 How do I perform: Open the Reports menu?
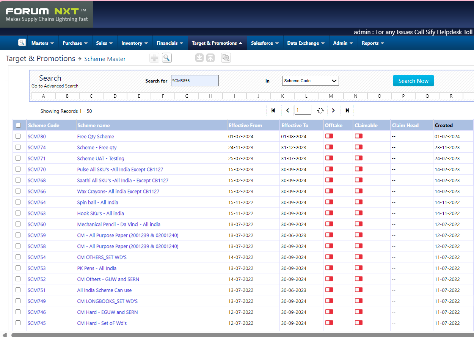pos(373,43)
